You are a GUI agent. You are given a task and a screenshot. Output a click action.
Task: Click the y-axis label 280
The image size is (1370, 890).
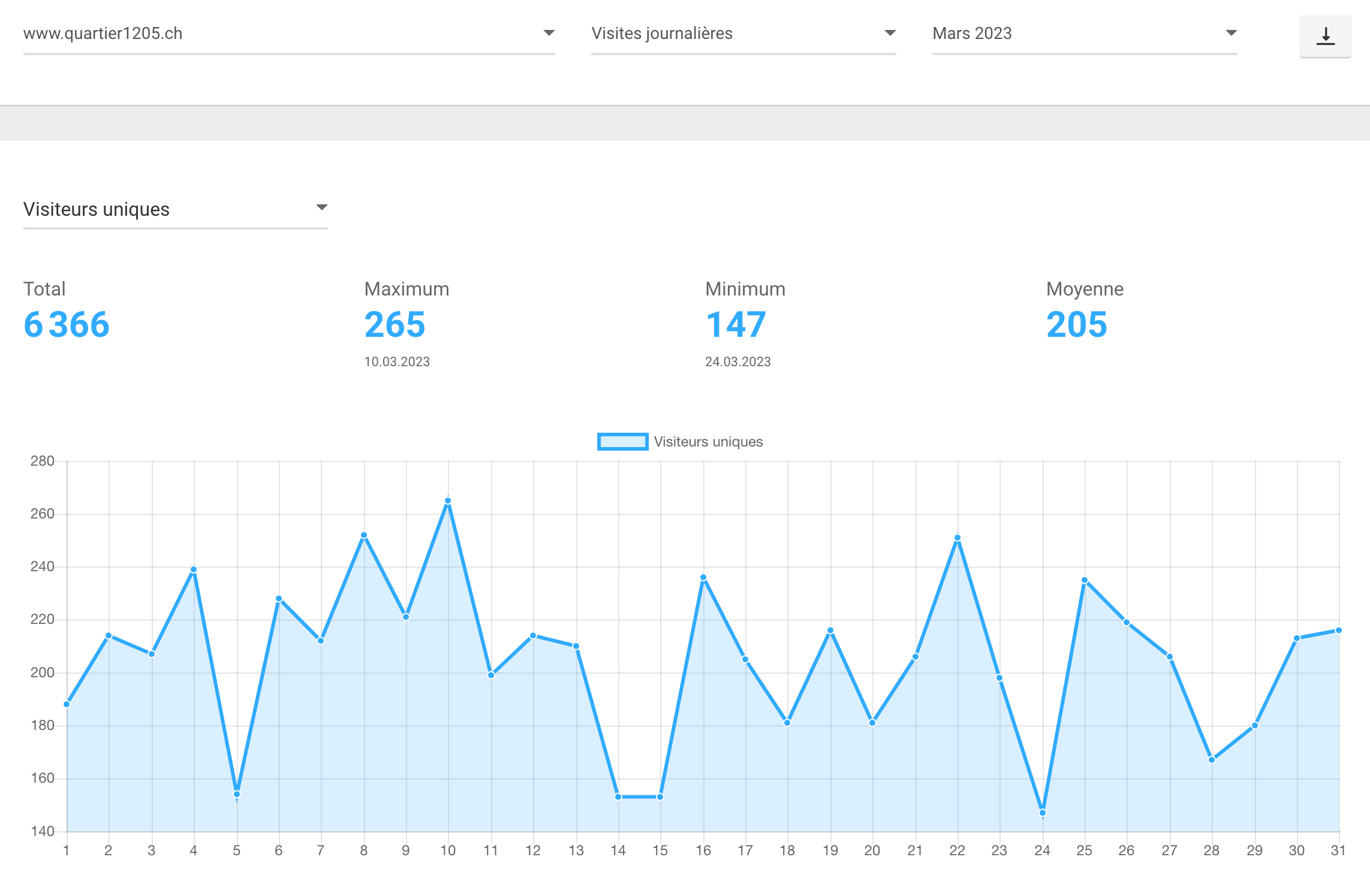pos(43,461)
